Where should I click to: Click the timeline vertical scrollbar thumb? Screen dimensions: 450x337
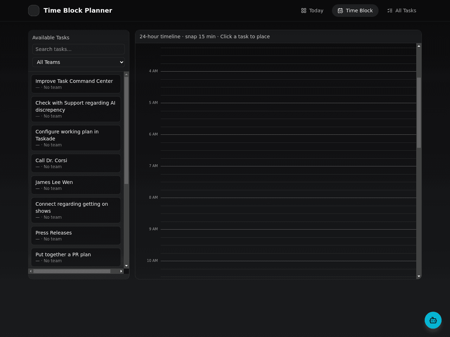pyautogui.click(x=419, y=113)
